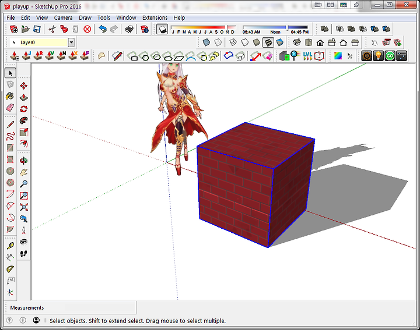Pick the Select arrow tool
The height and width of the screenshot is (330, 420).
click(x=10, y=73)
